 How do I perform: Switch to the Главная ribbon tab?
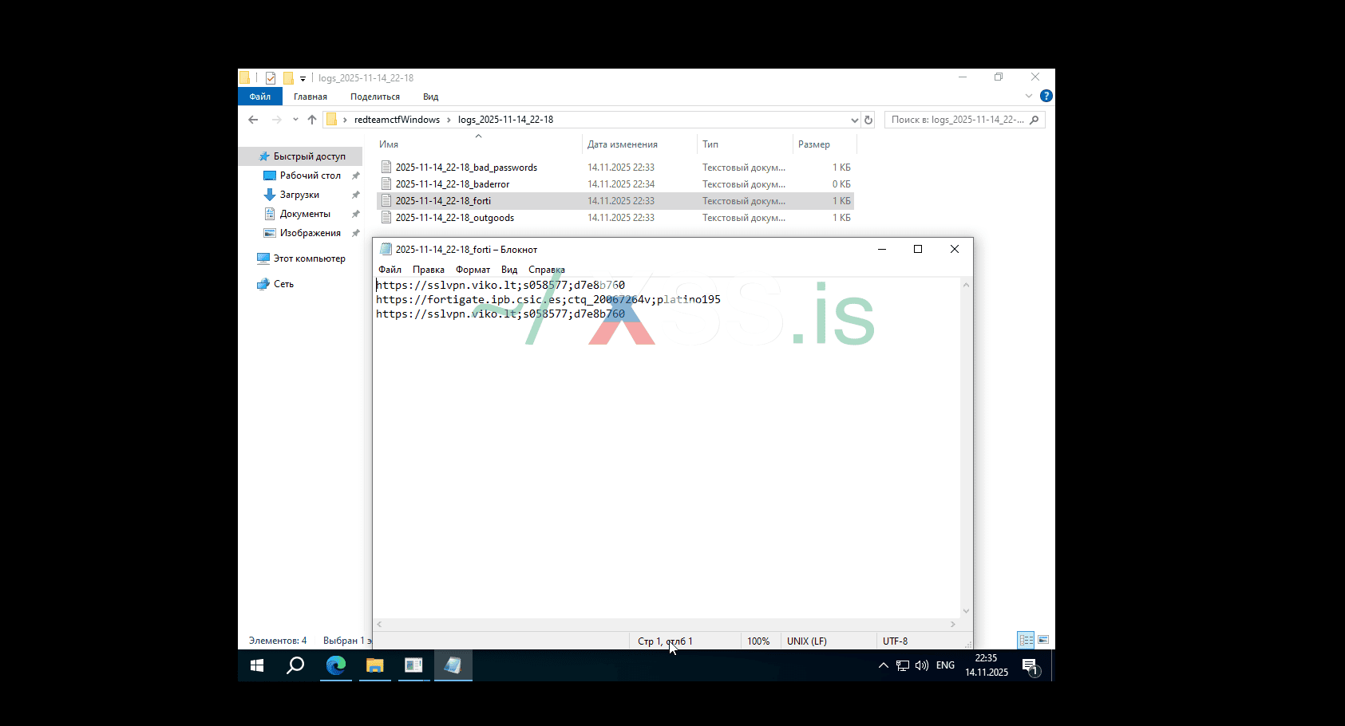[311, 97]
